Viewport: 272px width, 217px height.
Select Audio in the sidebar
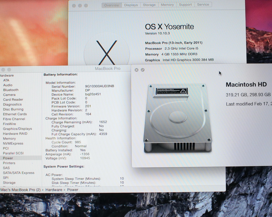click(x=8, y=85)
